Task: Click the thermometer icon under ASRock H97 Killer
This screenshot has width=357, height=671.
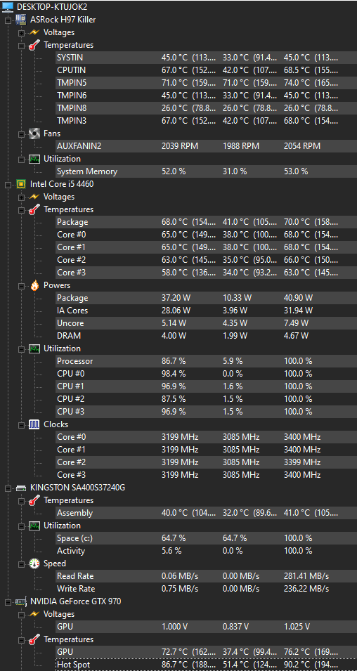Action: tap(34, 45)
